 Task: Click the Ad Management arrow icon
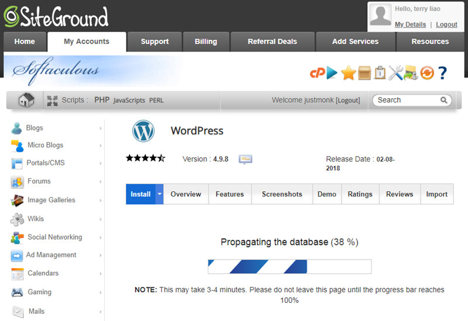point(17,256)
